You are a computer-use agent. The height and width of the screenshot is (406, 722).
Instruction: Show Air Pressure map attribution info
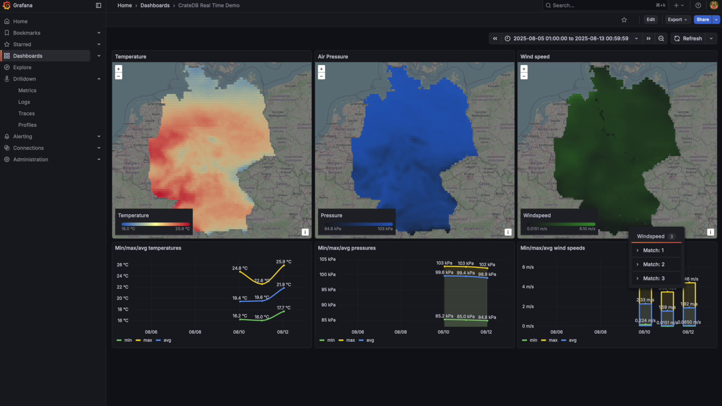point(508,232)
